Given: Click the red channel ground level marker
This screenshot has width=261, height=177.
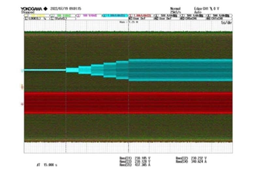Looking at the screenshot, I should [22, 104].
